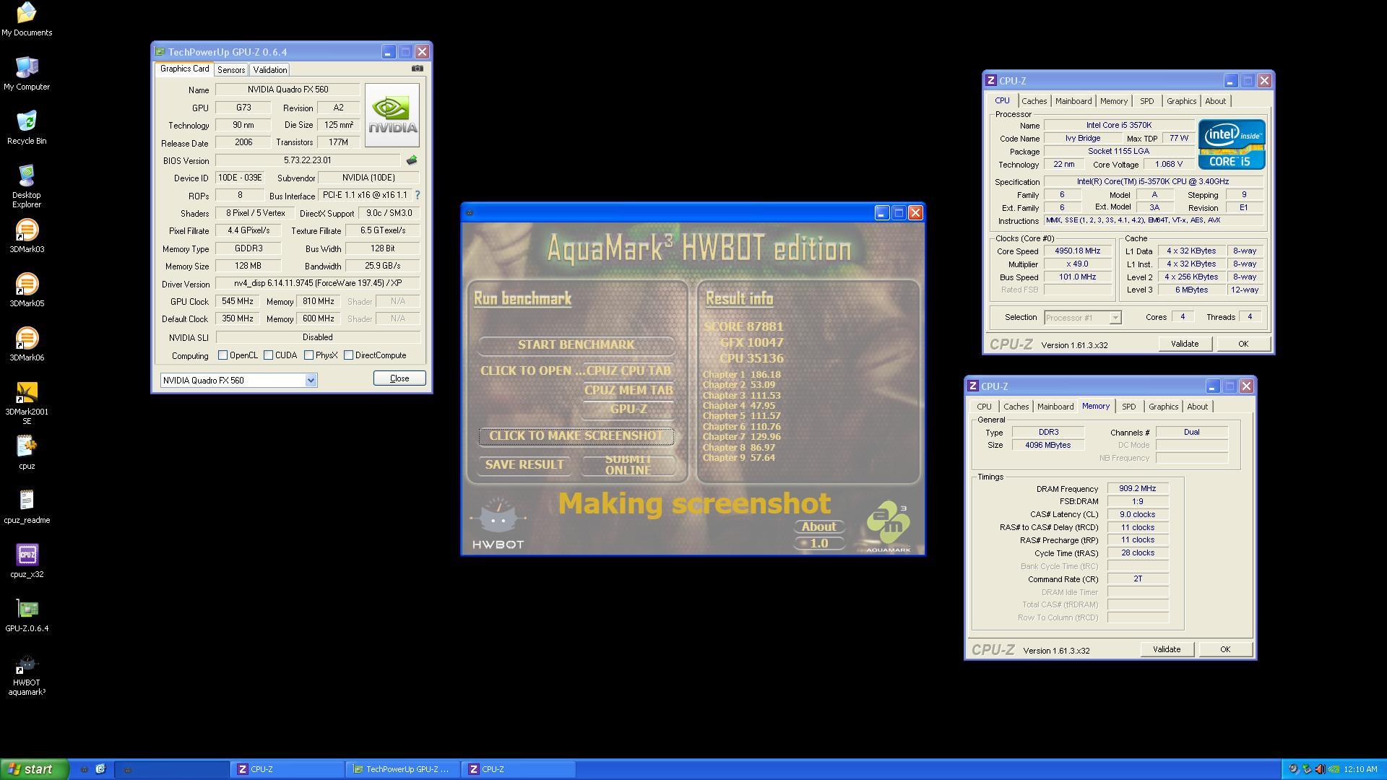Launch 3DMark03 desktop shortcut

click(x=27, y=235)
